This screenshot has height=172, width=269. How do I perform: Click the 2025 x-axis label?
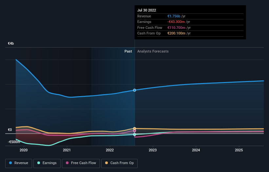click(x=239, y=150)
